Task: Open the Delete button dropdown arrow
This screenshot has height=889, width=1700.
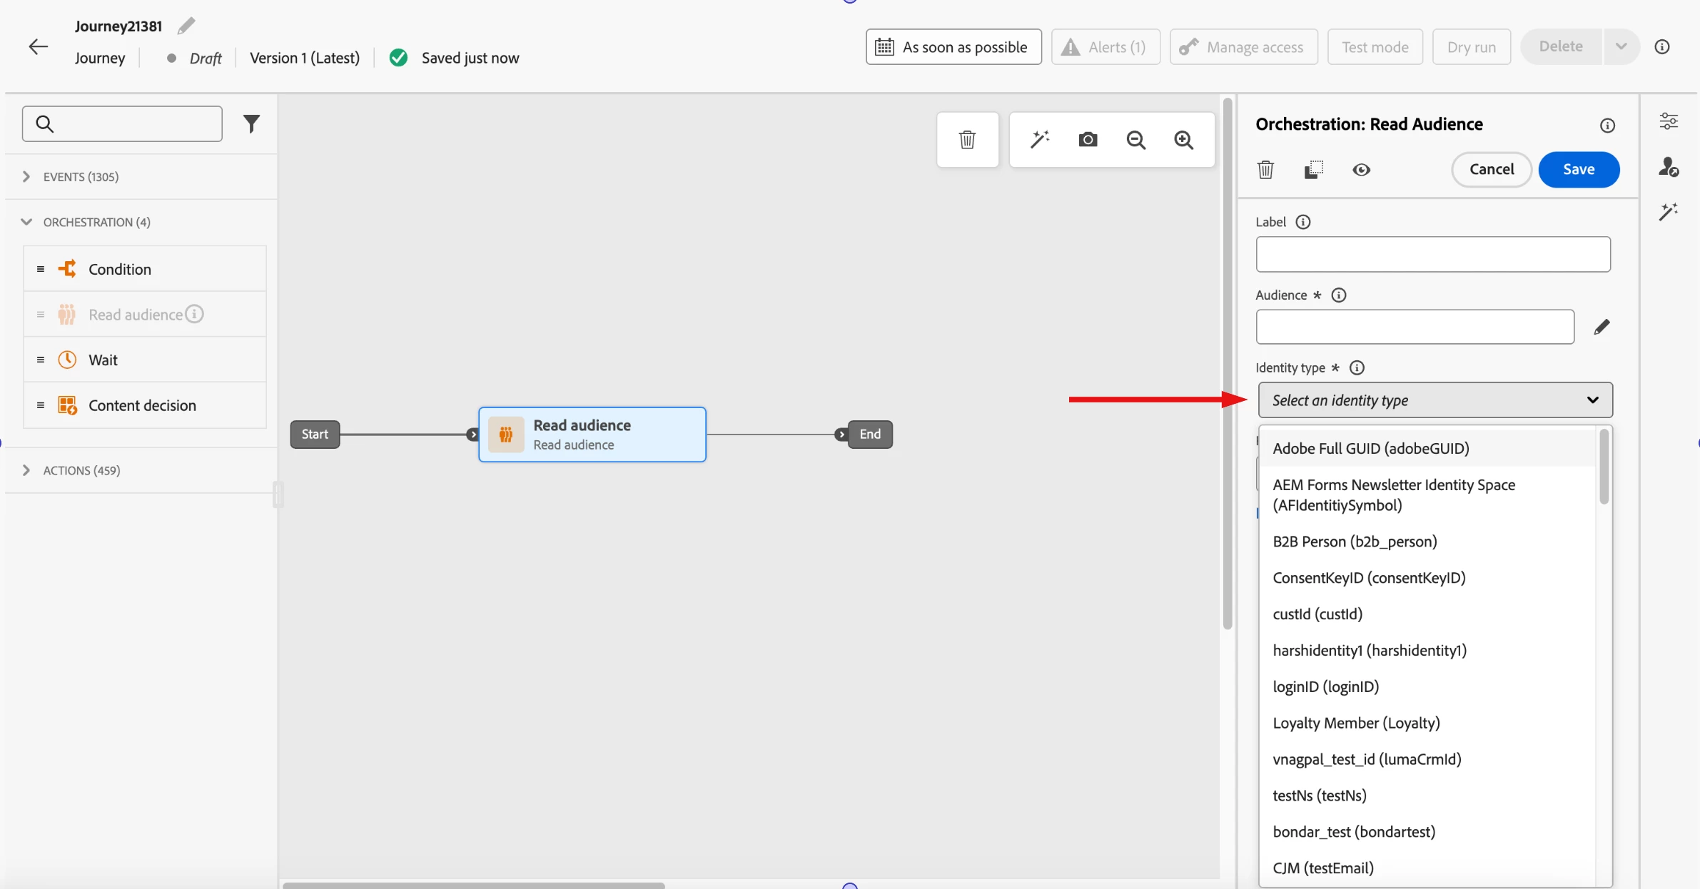Action: pyautogui.click(x=1621, y=47)
